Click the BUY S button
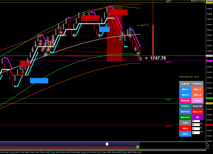 (185, 95)
